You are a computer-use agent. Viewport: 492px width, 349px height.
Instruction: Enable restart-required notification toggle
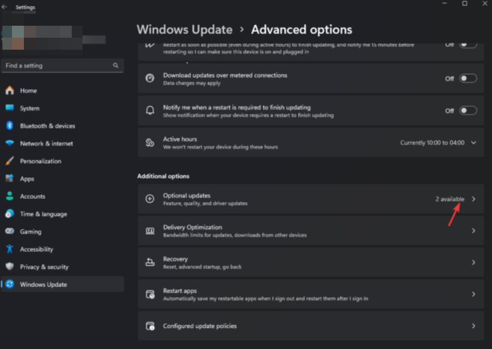(468, 111)
